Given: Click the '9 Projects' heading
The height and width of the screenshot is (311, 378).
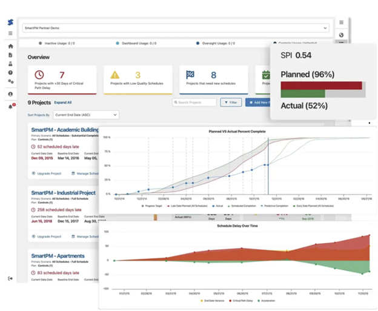Looking at the screenshot, I should pos(39,102).
